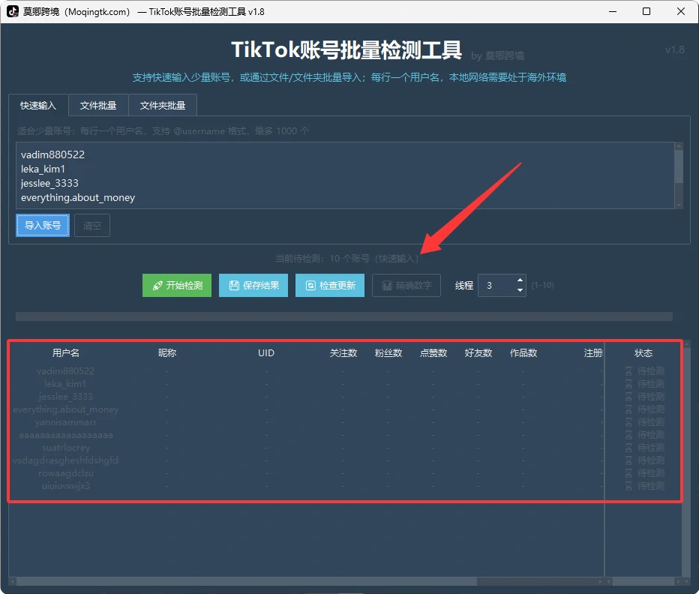Click the 作品数 column header
Screen dimensions: 699x594
pos(523,352)
